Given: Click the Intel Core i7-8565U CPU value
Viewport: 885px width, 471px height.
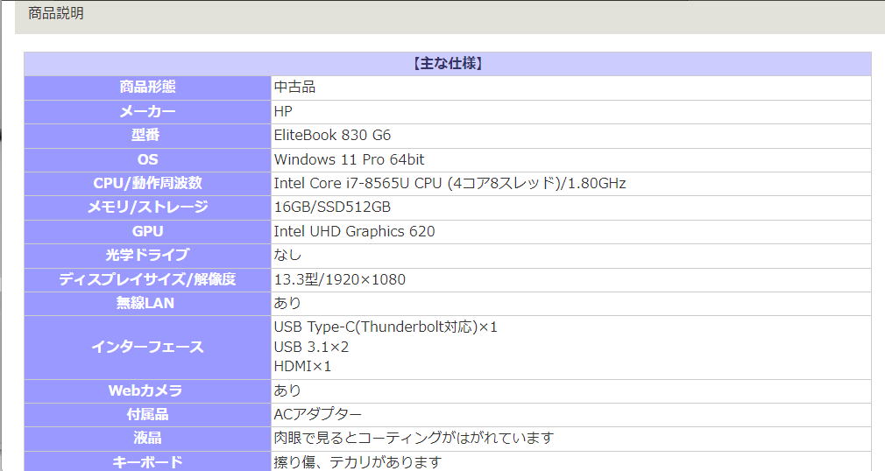Looking at the screenshot, I should click(450, 183).
